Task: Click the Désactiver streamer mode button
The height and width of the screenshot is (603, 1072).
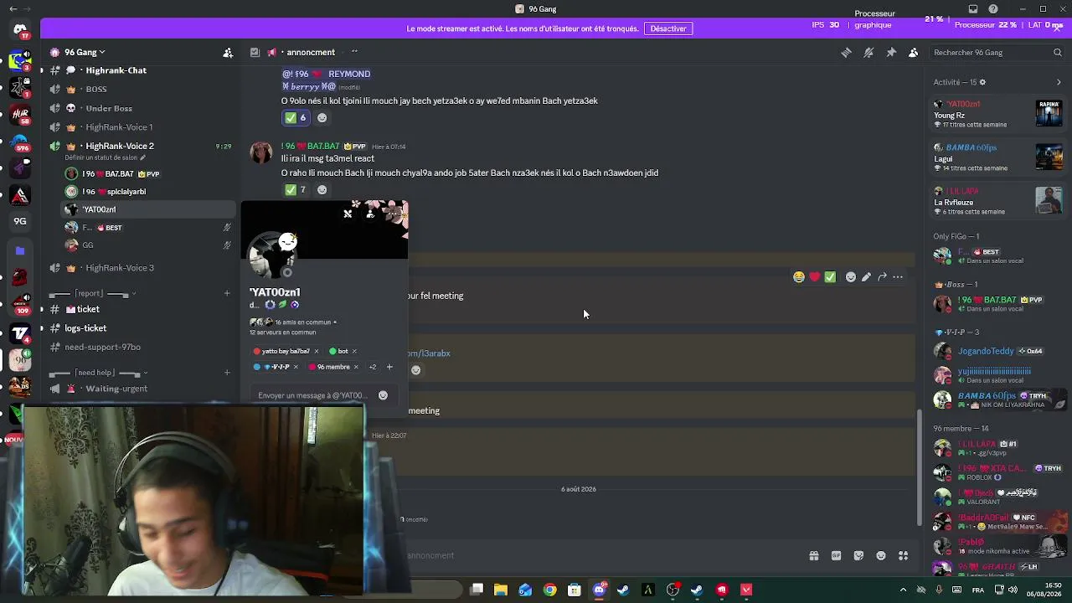Action: [668, 28]
